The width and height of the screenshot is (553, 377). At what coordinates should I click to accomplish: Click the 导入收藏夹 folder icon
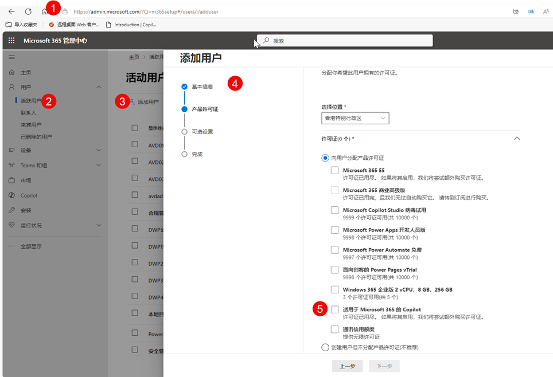pos(9,25)
